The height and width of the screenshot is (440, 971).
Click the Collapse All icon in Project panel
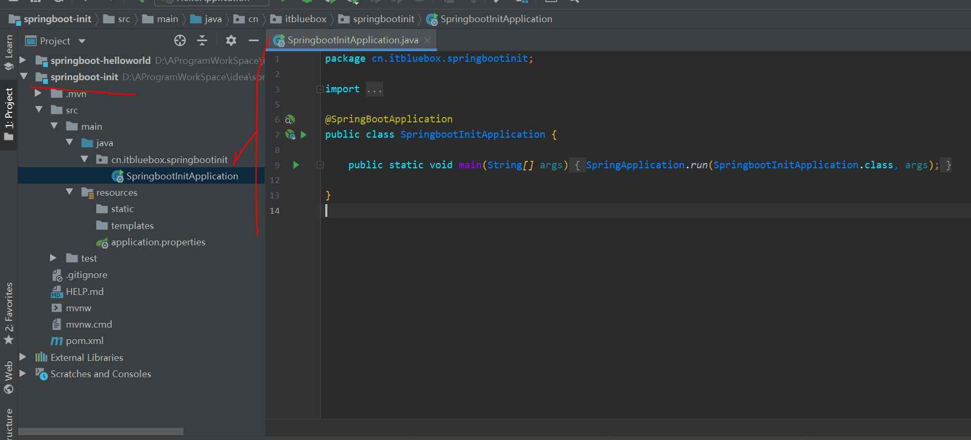click(x=202, y=41)
